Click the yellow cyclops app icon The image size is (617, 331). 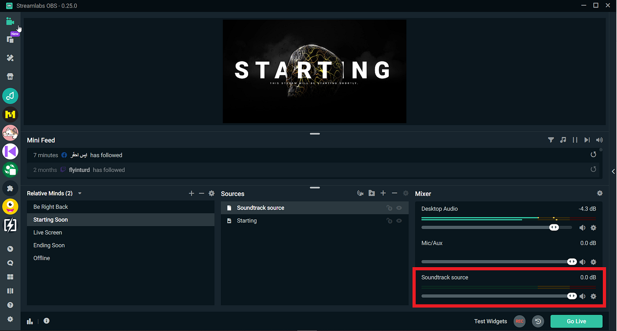tap(10, 206)
